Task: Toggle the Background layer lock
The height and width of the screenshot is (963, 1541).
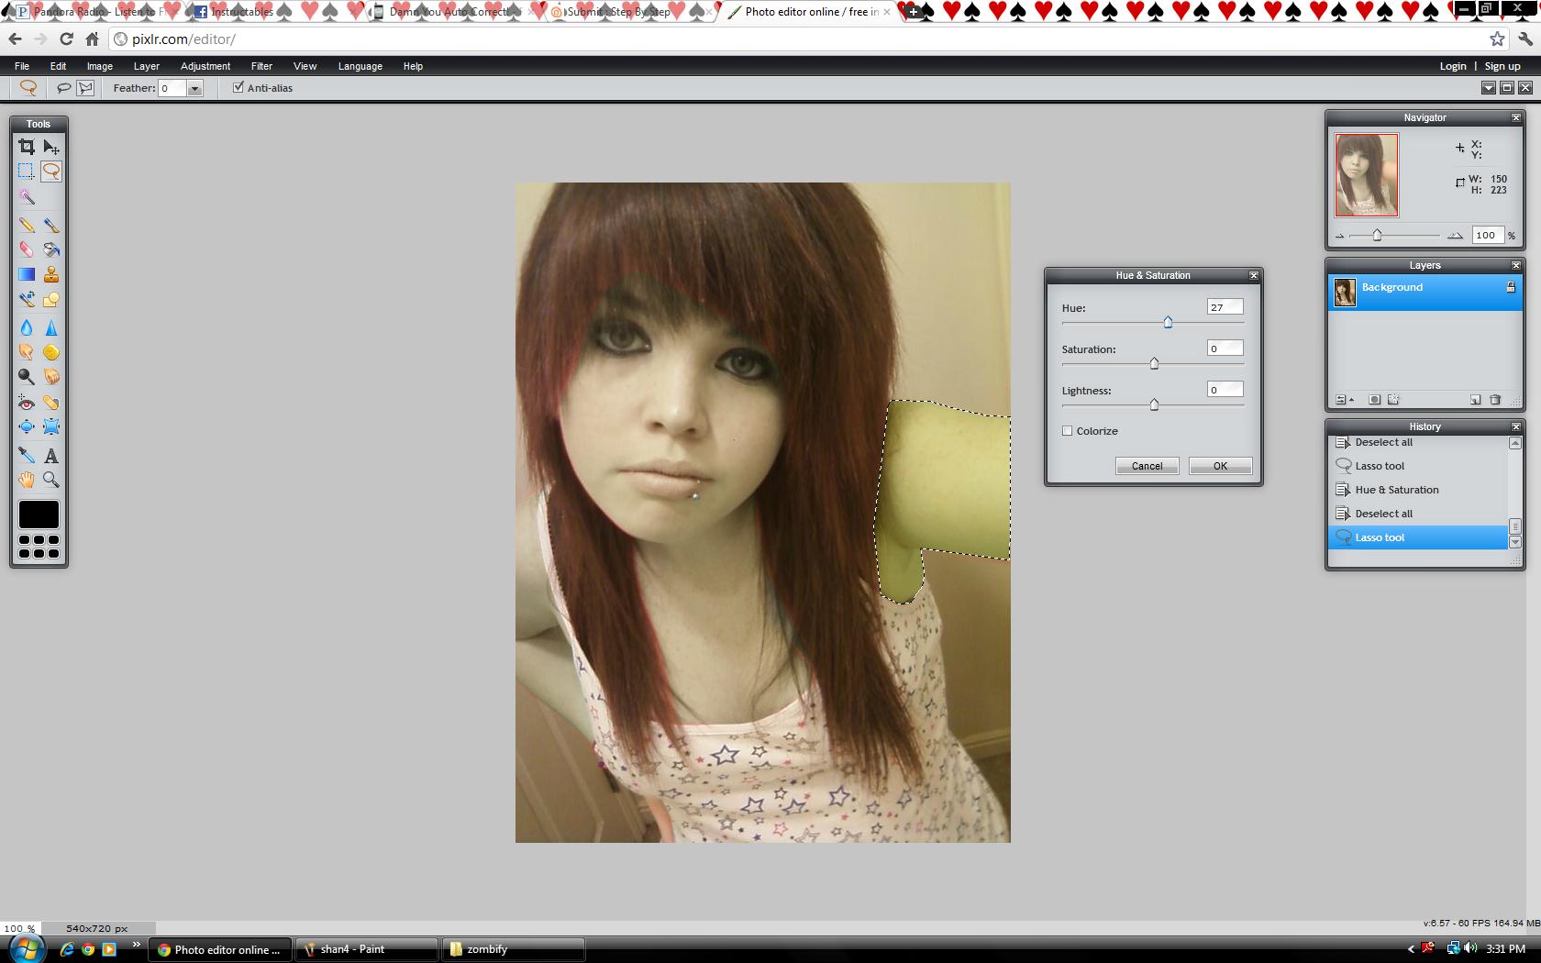Action: (x=1511, y=288)
